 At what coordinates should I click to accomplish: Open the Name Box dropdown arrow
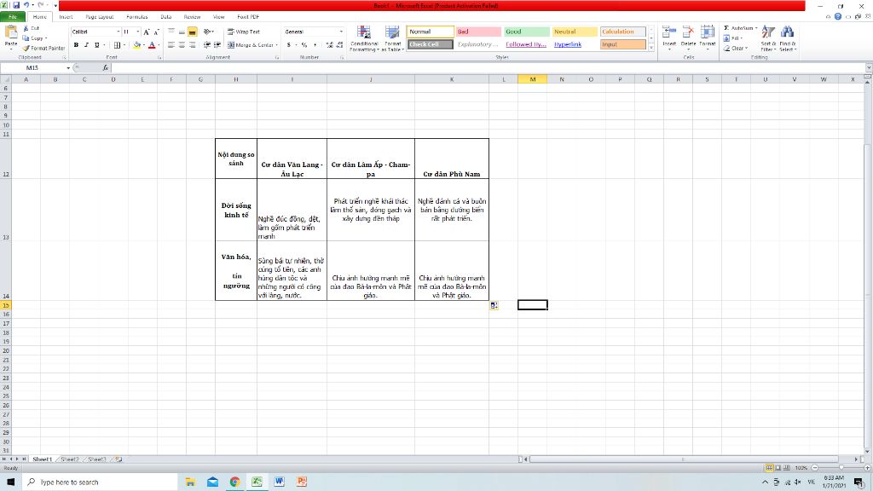(x=69, y=67)
